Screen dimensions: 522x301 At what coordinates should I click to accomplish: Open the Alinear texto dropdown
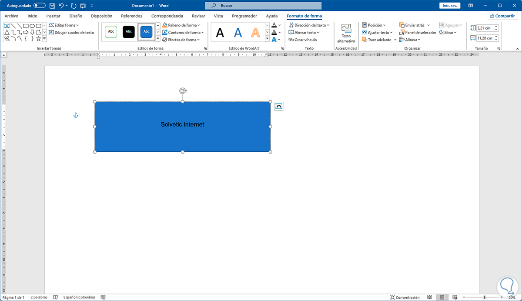tap(304, 32)
